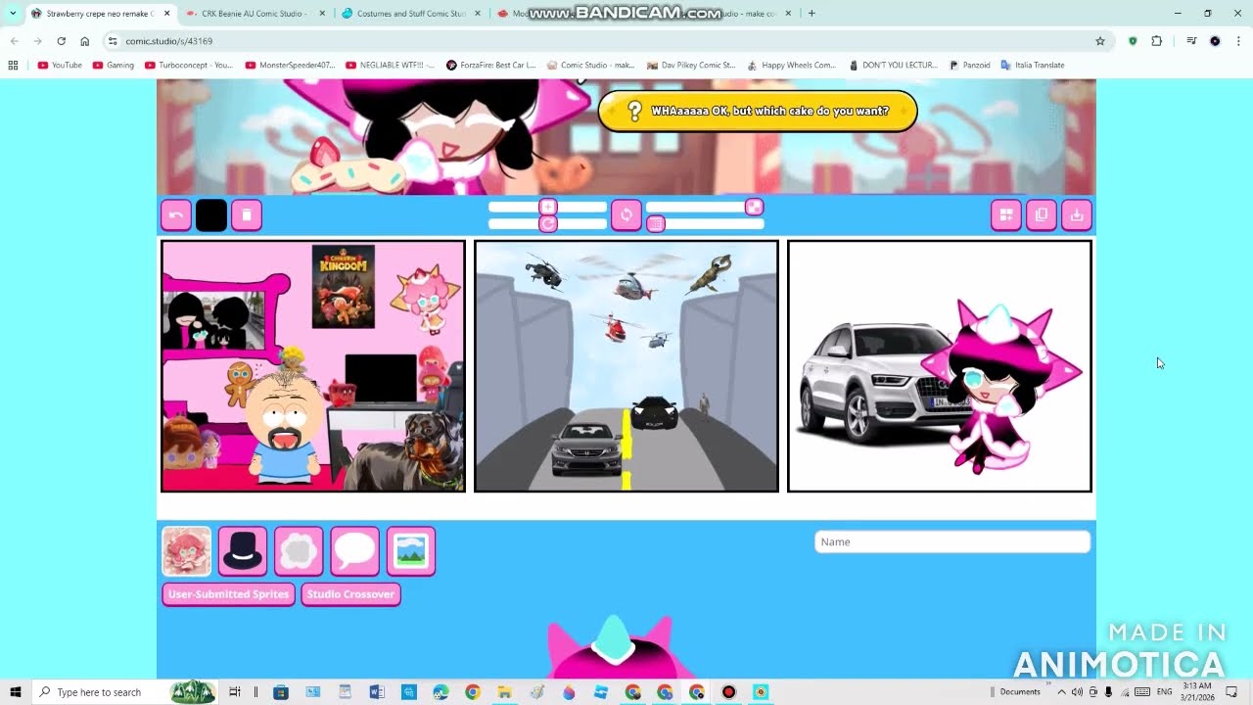This screenshot has height=705, width=1253.
Task: Open Gaming bookmark
Action: point(114,66)
